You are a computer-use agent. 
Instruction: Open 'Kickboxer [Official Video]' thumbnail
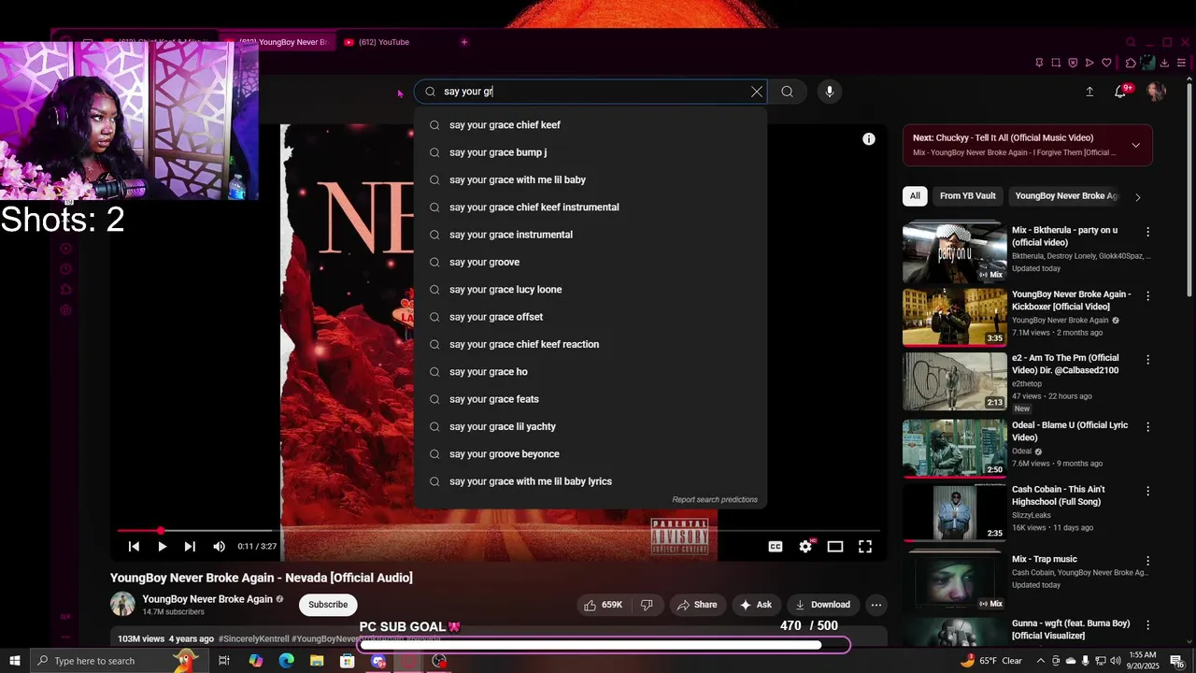coord(955,317)
